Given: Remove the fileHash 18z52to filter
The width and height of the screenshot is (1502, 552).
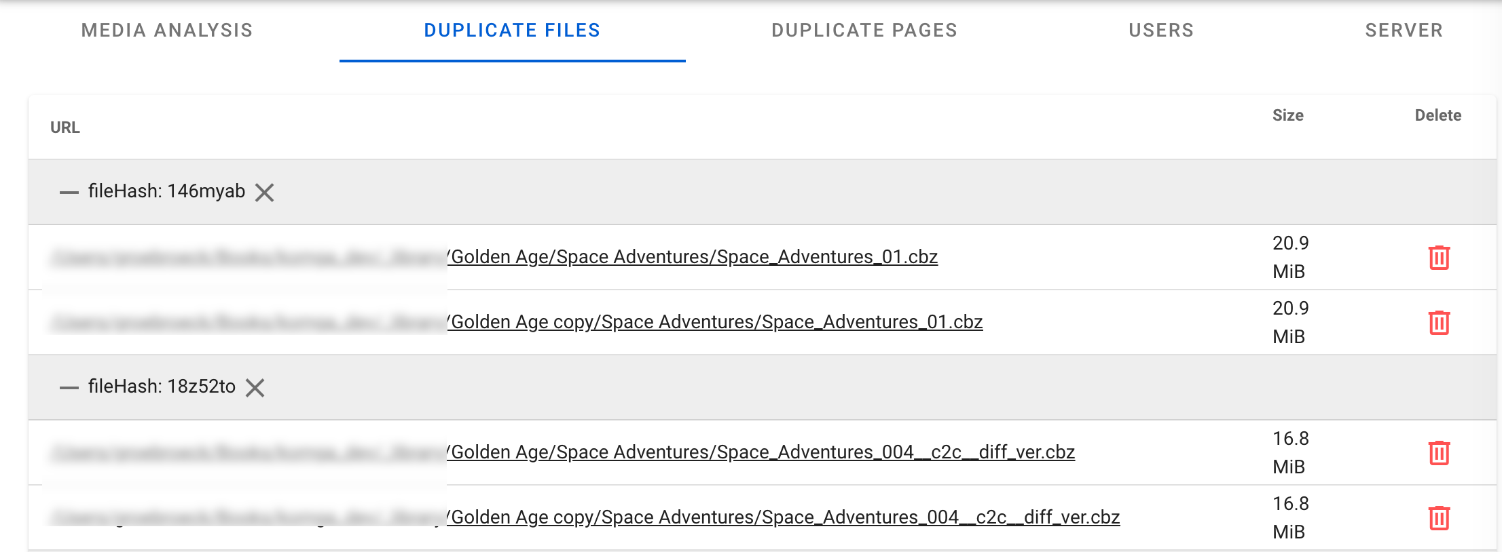Looking at the screenshot, I should 255,388.
